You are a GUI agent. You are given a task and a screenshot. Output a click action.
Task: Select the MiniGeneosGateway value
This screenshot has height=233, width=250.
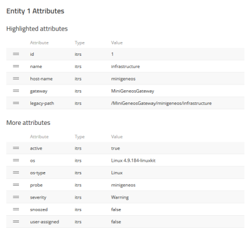[x=133, y=91]
